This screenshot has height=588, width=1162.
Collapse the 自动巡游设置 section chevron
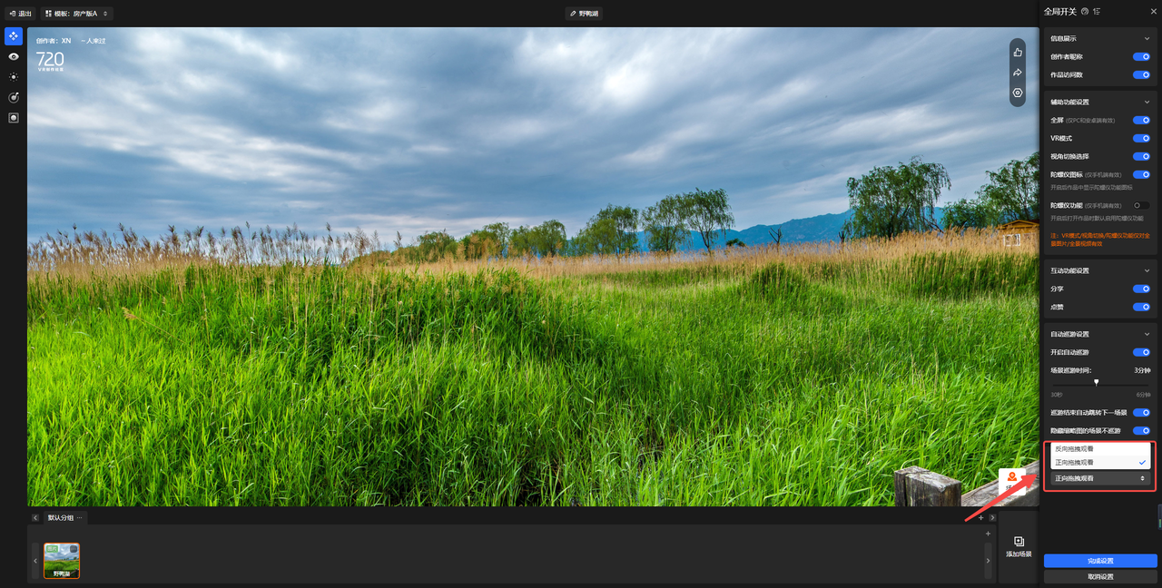click(1147, 334)
